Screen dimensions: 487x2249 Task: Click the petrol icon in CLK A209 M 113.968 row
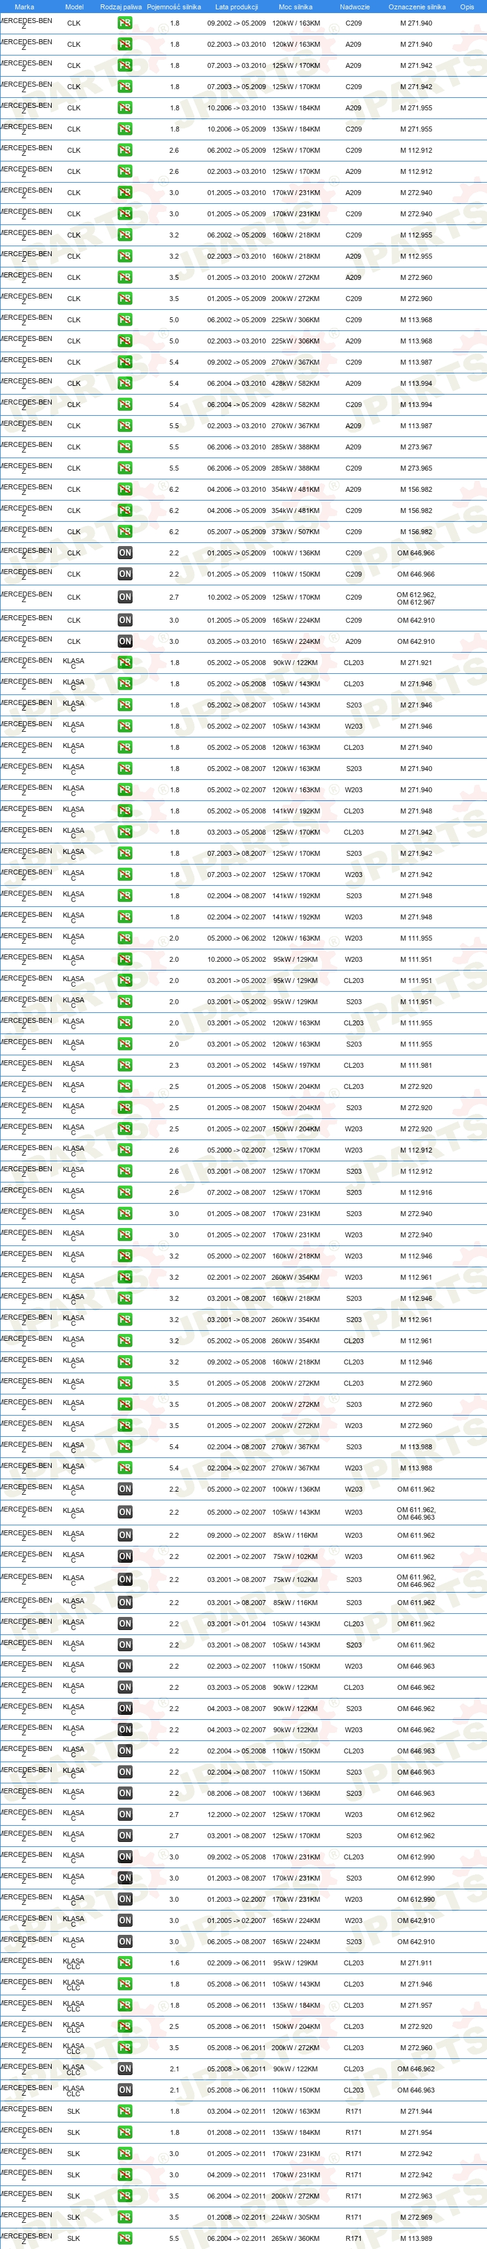tap(125, 342)
